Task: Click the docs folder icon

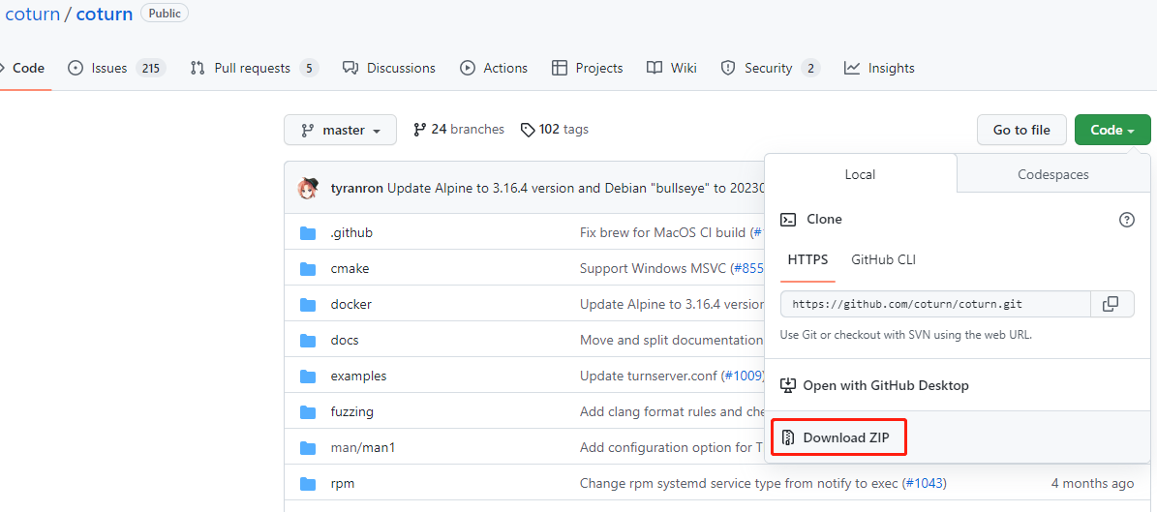Action: (308, 341)
